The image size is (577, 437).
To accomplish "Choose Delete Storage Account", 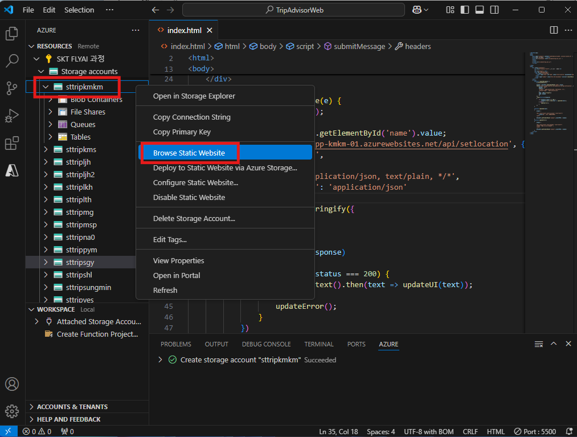I will click(225, 218).
